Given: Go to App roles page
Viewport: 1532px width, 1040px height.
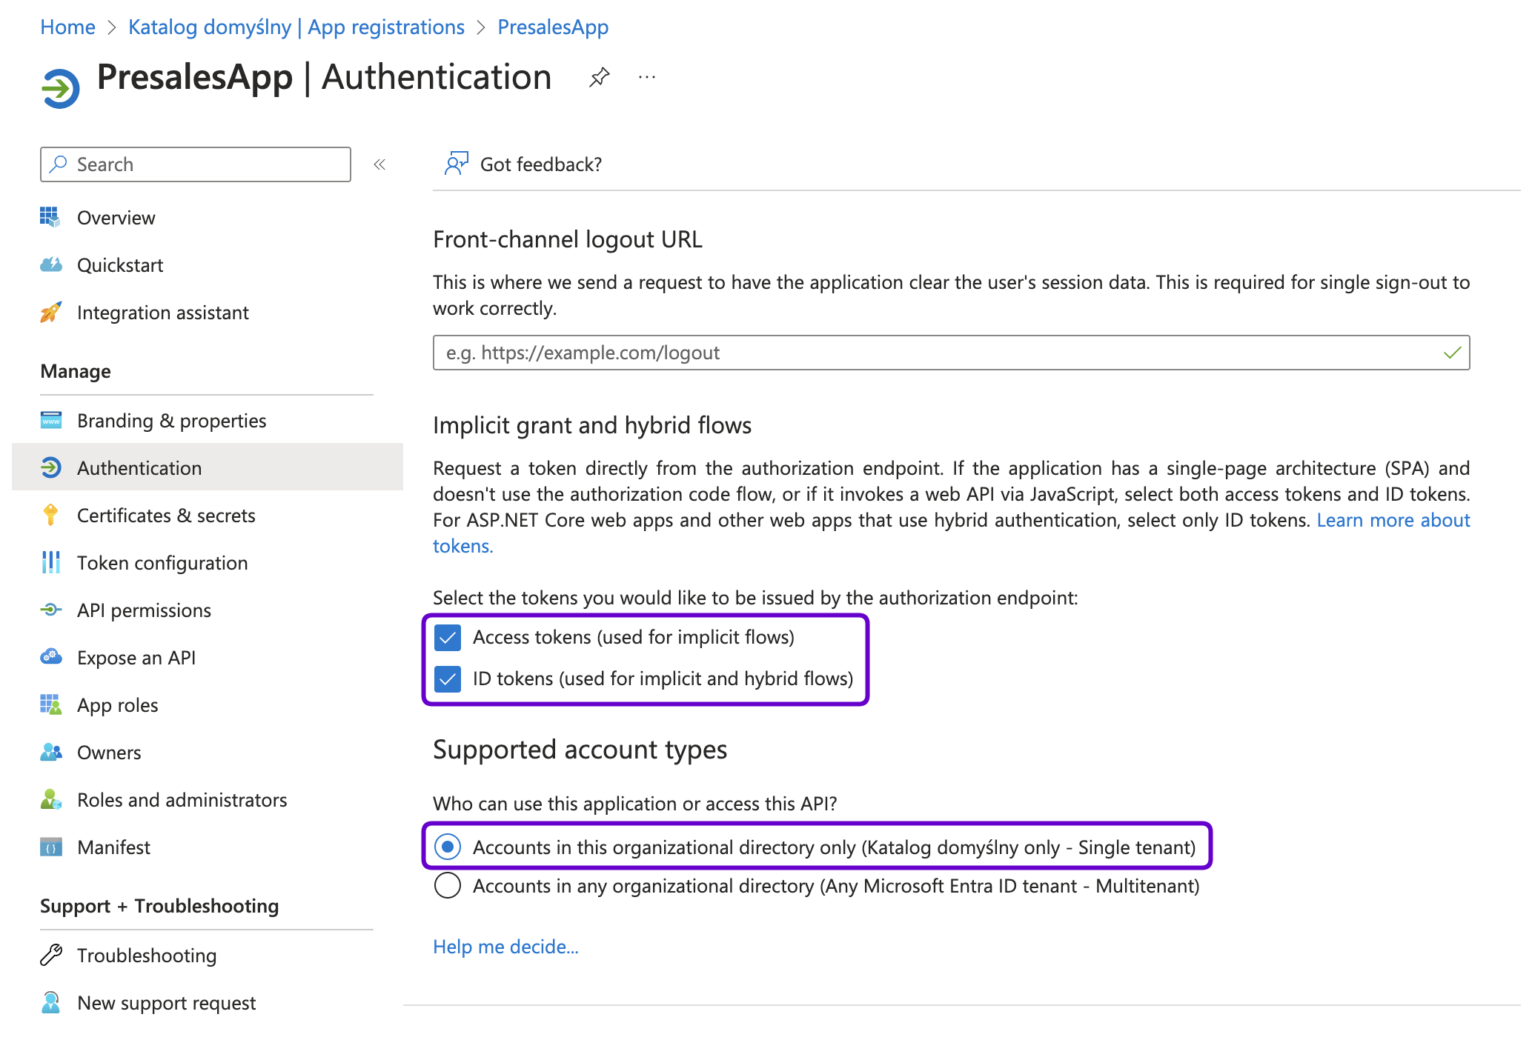Looking at the screenshot, I should [117, 704].
